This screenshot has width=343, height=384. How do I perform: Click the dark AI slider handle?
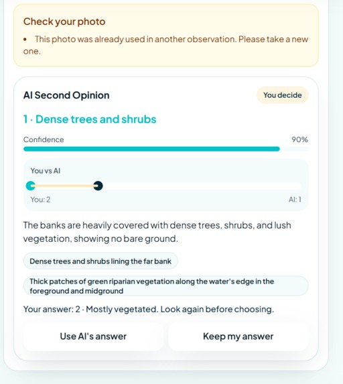(98, 186)
